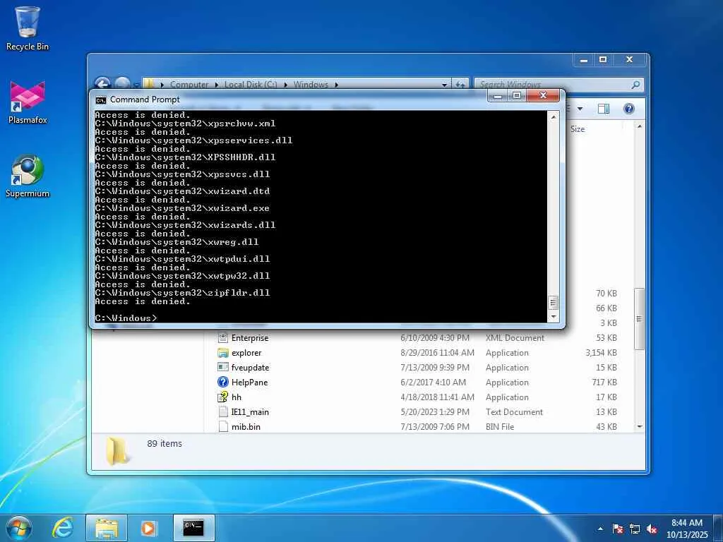Select Command Prompt taskbar button
Screen dimensions: 723x542
click(193, 528)
